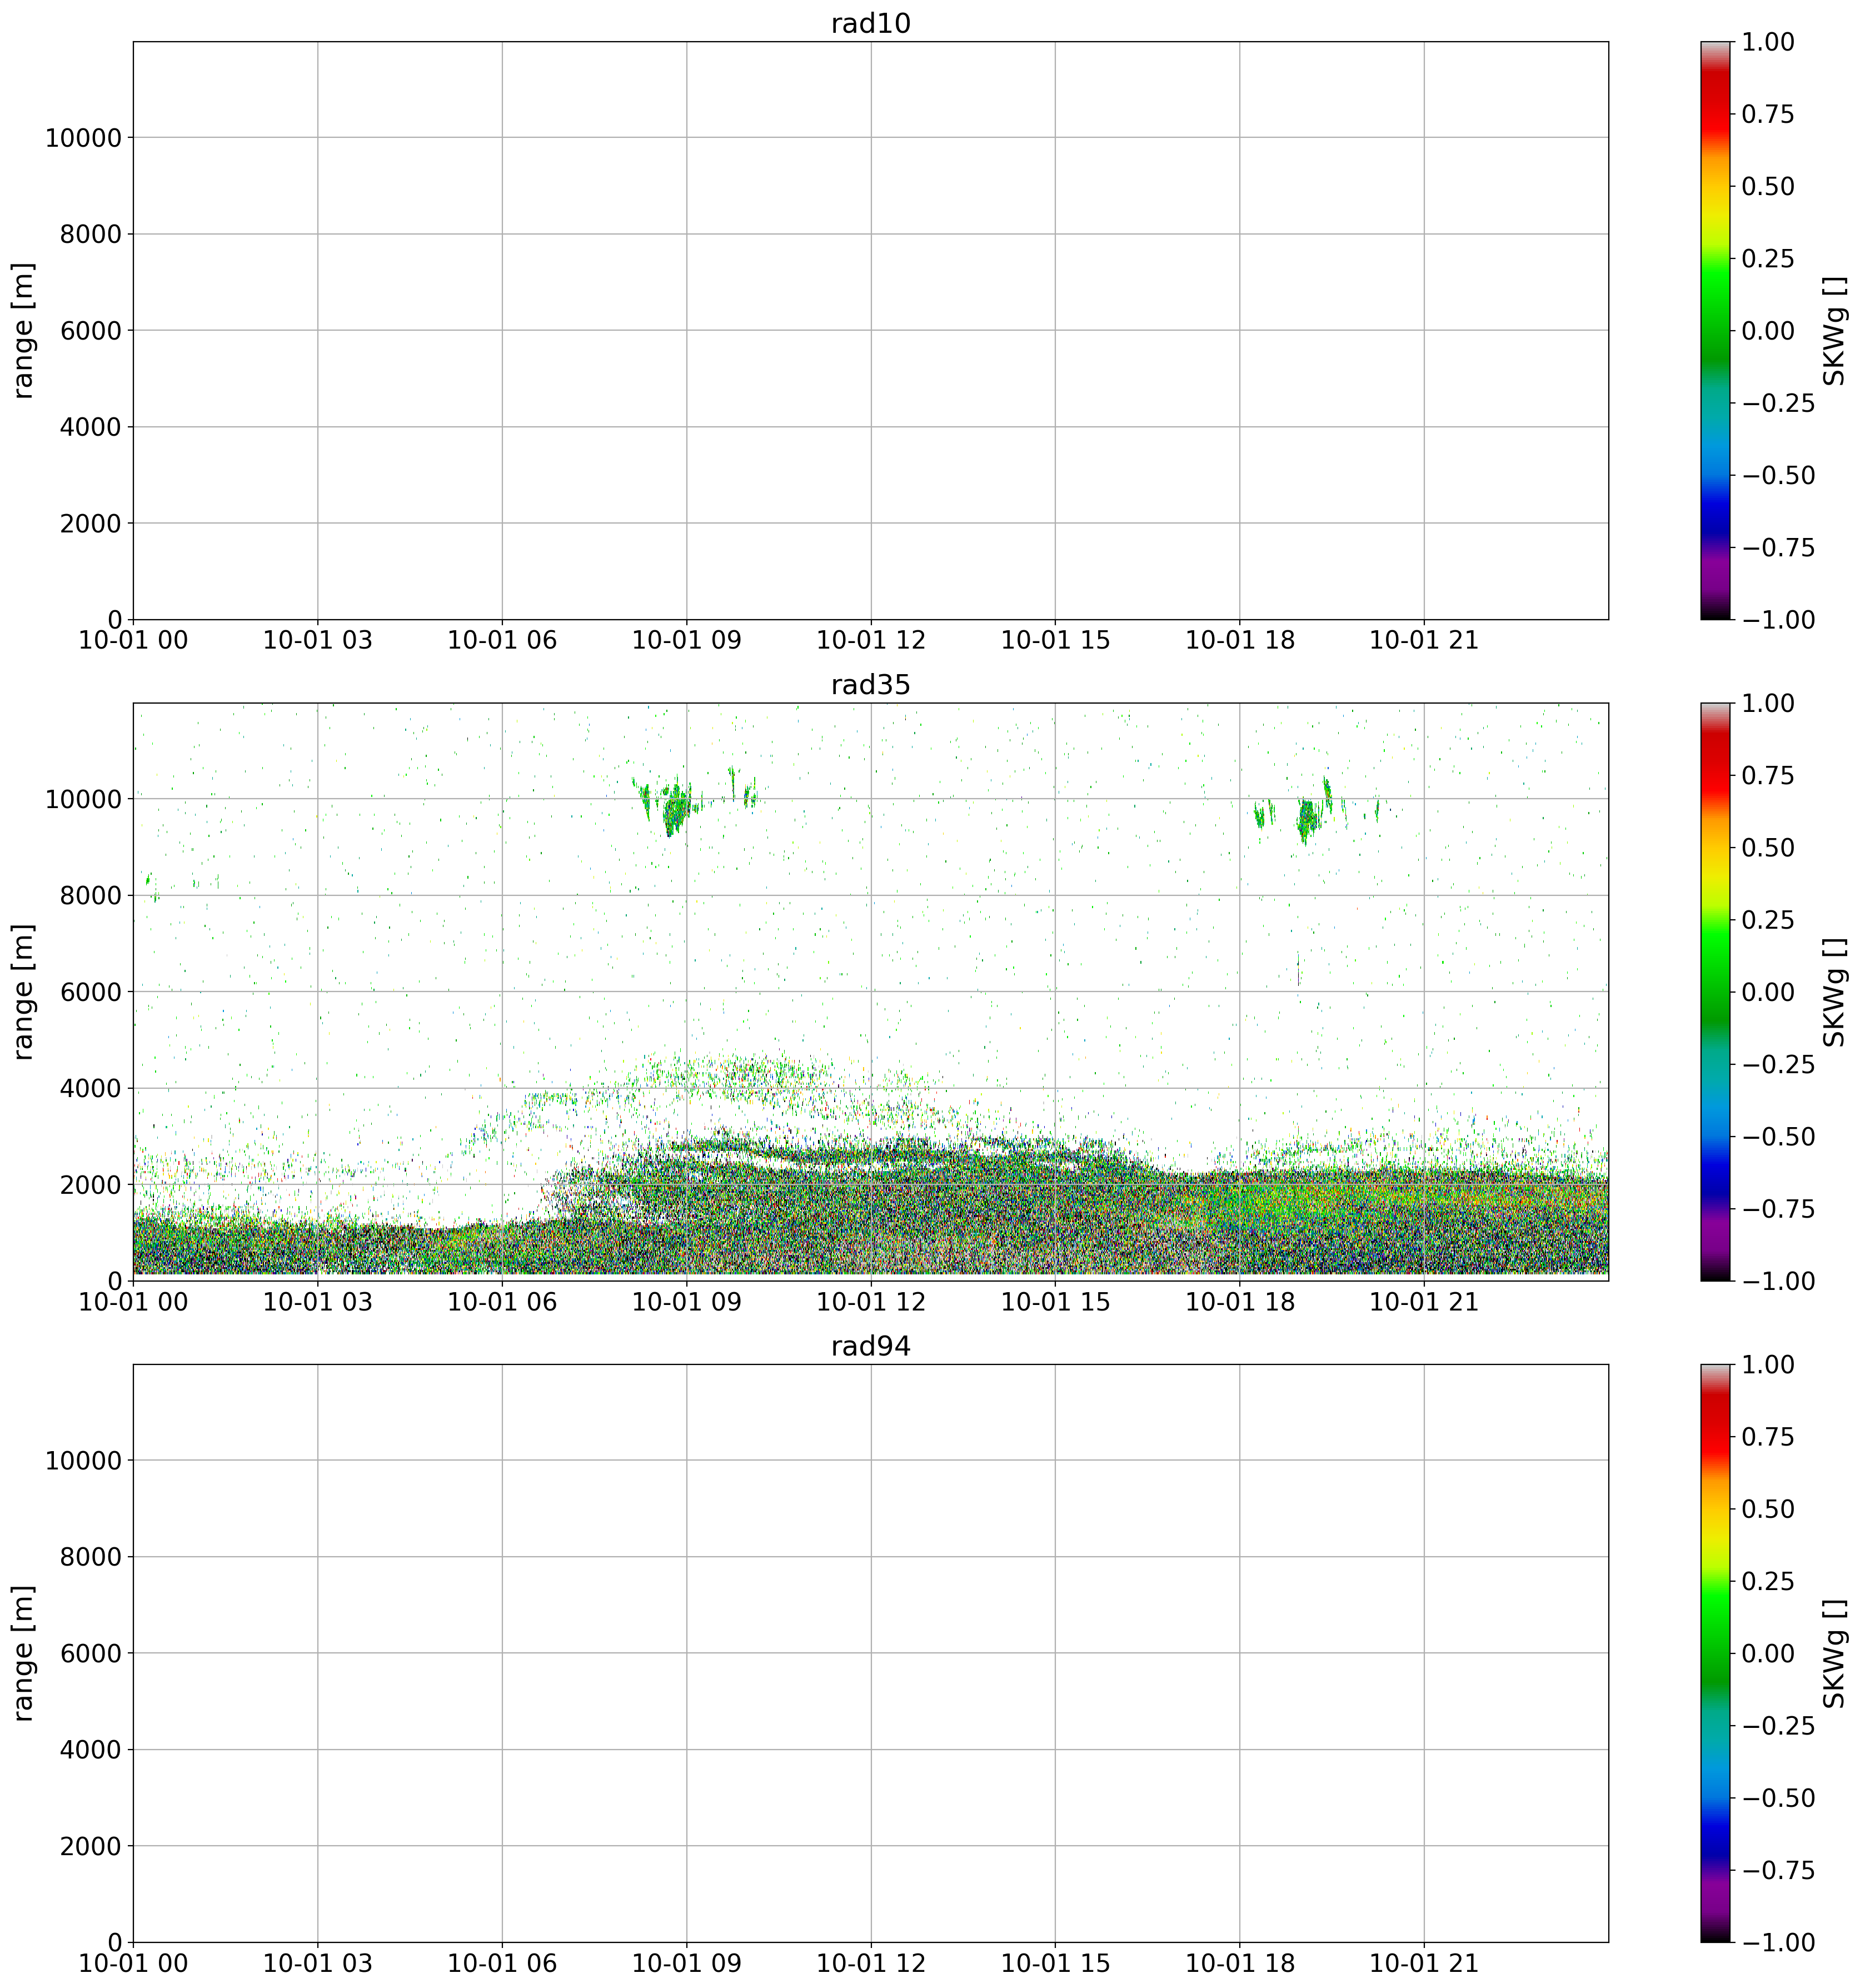This screenshot has width=1860, height=1988.
Task: Click the 4000 y-axis tick on rad10
Action: [x=92, y=428]
